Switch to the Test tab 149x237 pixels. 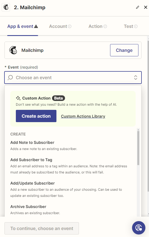pyautogui.click(x=131, y=26)
